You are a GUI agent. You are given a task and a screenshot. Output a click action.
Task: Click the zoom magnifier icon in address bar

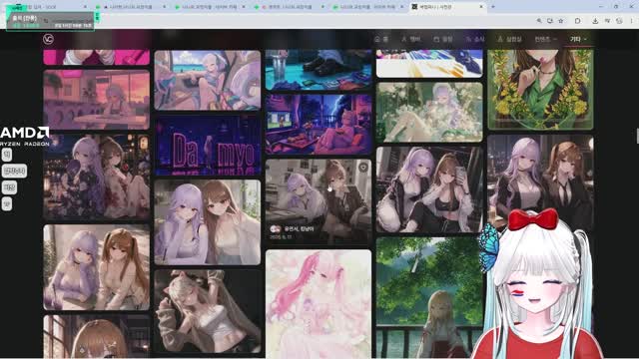point(539,21)
